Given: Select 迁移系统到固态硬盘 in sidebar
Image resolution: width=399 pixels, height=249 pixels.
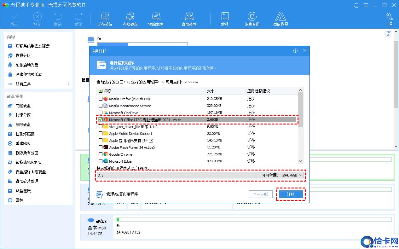Looking at the screenshot, I should click(32, 46).
